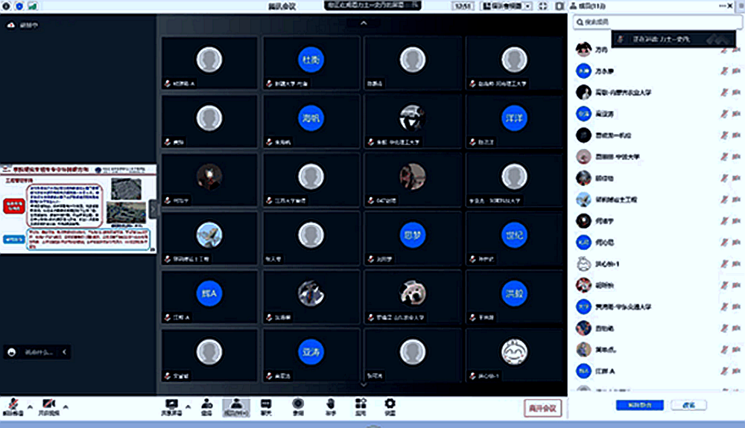Unmute microphone in bottom toolbar

point(13,404)
